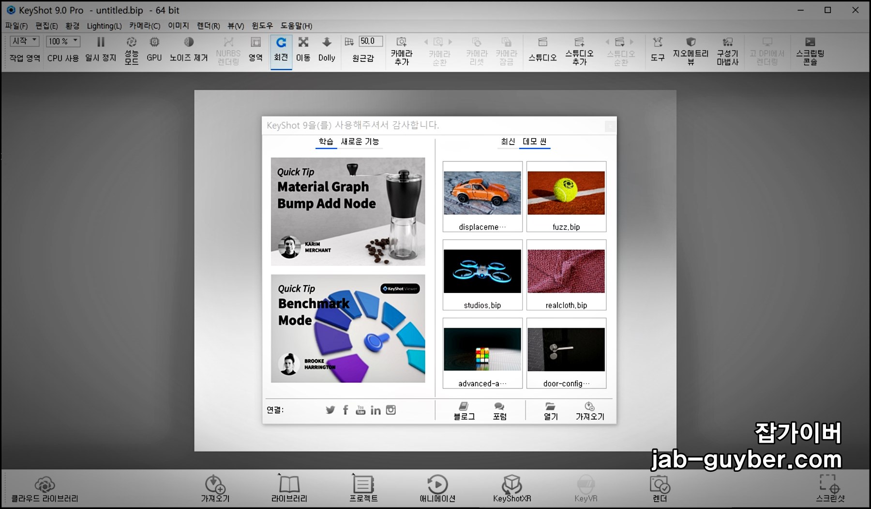The image size is (871, 509).
Task: Open the 프로젝트 project panel
Action: (363, 489)
